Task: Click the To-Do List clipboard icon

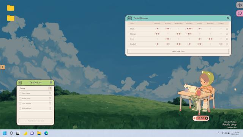Action: (20, 83)
